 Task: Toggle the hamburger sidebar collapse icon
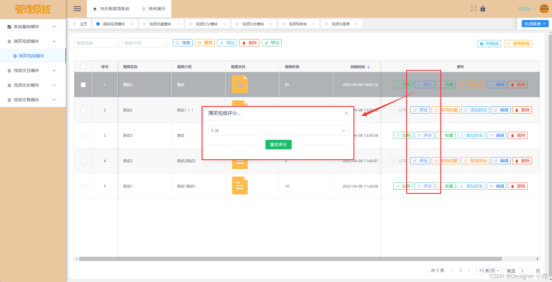[x=77, y=9]
